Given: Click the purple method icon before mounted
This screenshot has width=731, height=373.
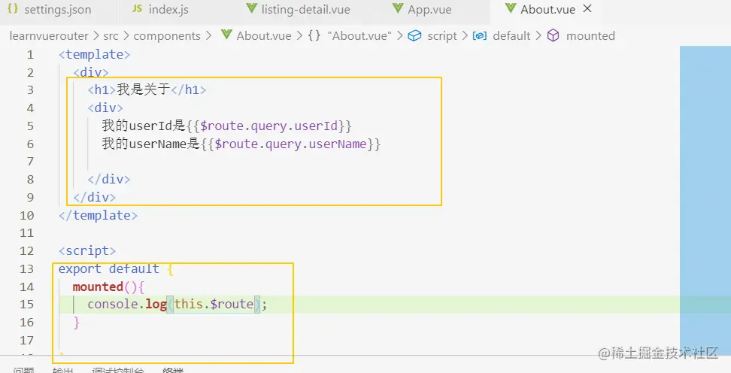Looking at the screenshot, I should 553,35.
